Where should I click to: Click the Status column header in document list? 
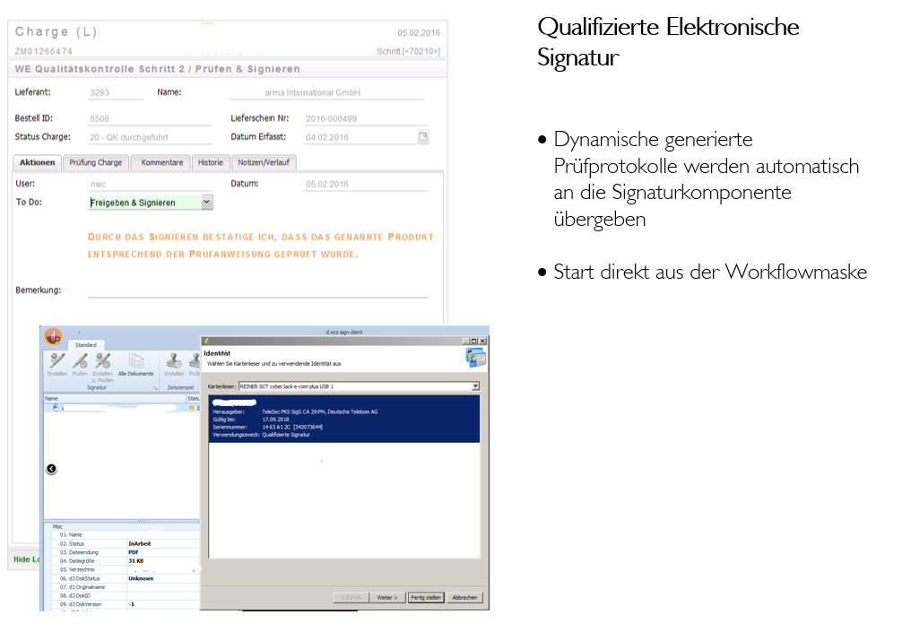[193, 399]
